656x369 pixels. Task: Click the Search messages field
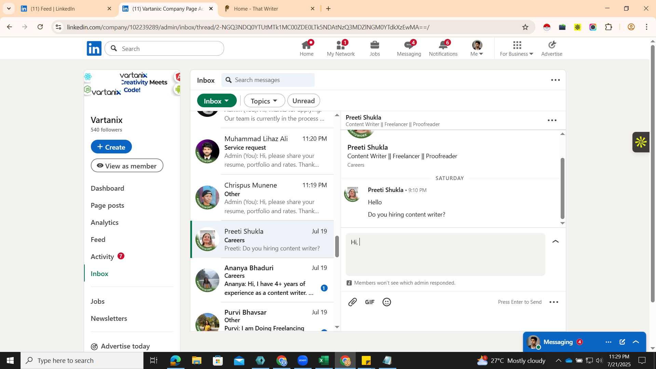[x=268, y=80]
